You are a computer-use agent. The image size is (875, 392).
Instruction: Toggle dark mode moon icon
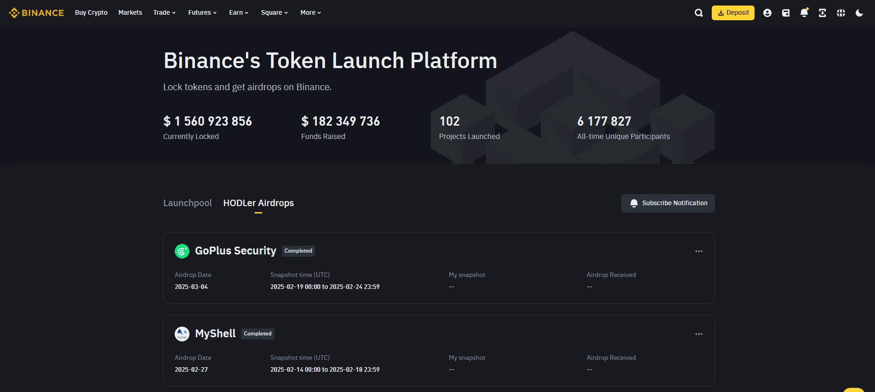(859, 13)
